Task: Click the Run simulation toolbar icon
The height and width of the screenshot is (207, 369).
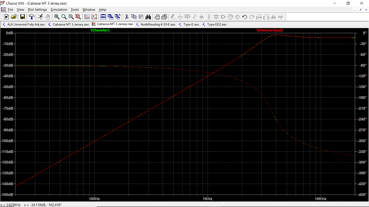Action: (x=7, y=17)
